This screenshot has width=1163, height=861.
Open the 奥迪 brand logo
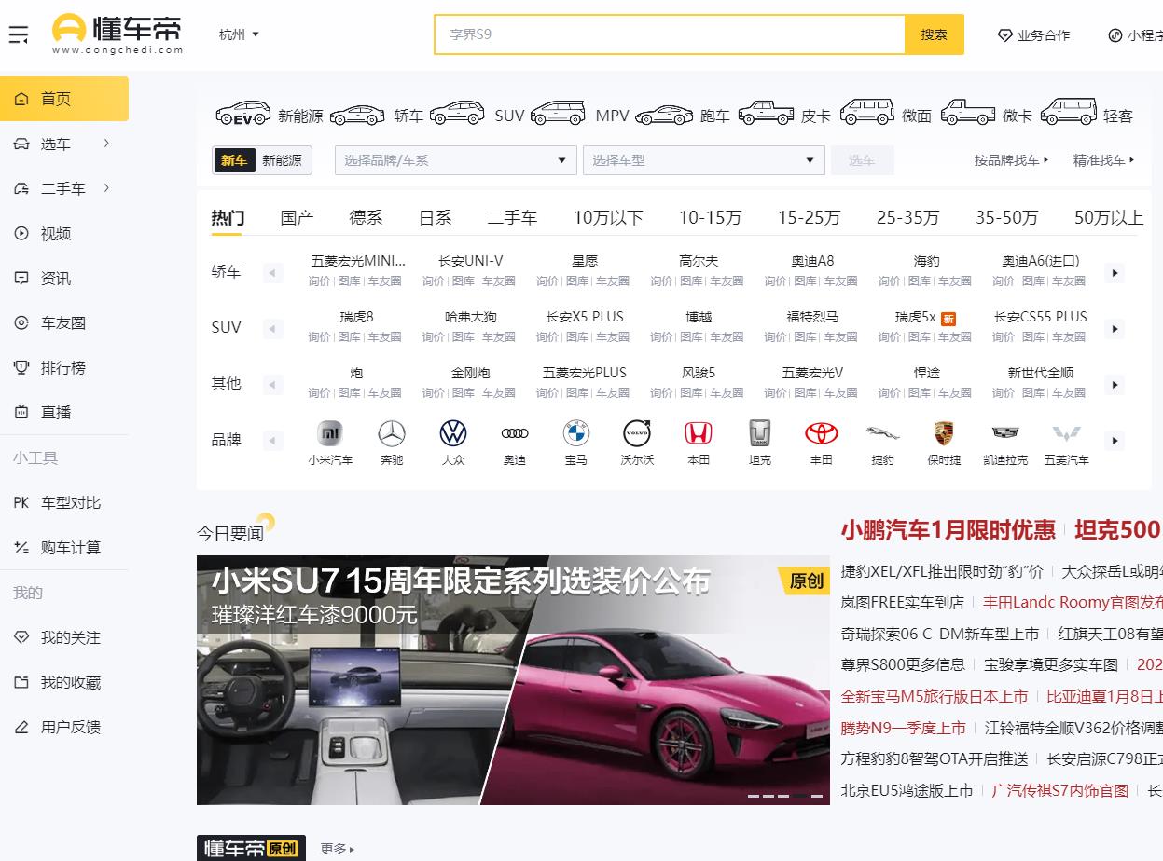(515, 433)
